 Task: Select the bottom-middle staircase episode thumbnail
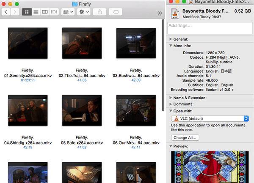click(x=82, y=172)
